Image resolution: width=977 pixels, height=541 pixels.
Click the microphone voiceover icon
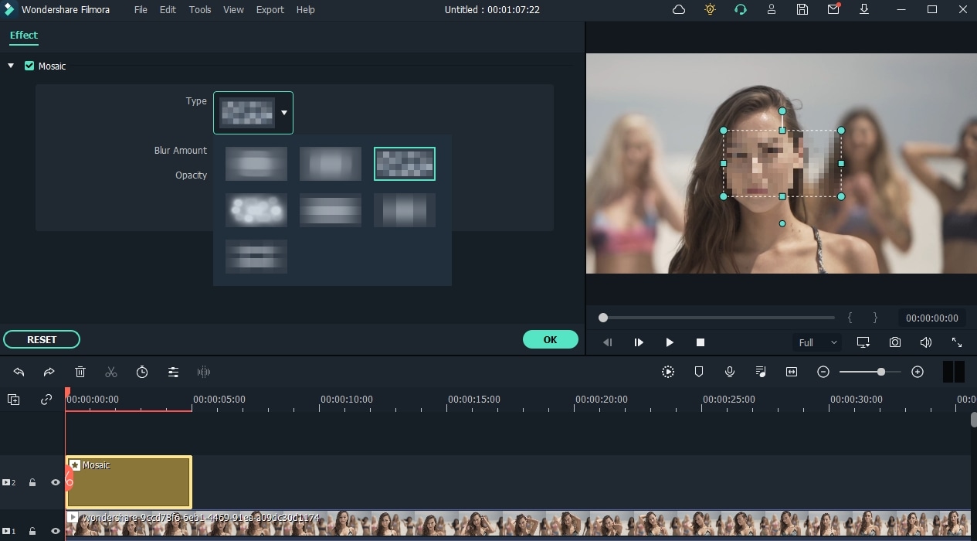(x=730, y=372)
